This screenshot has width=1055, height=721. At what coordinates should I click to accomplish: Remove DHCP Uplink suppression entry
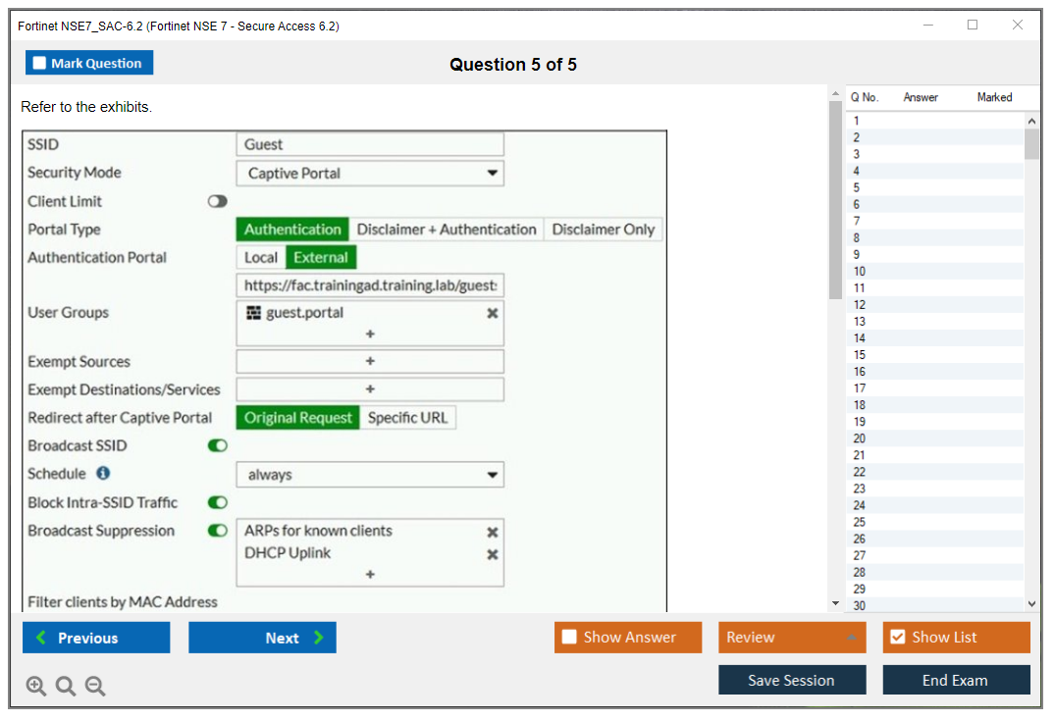click(493, 554)
